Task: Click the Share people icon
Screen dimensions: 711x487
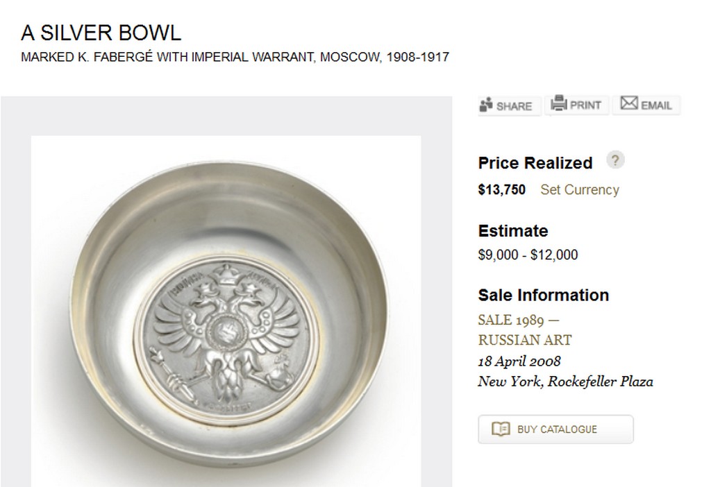Action: point(485,105)
